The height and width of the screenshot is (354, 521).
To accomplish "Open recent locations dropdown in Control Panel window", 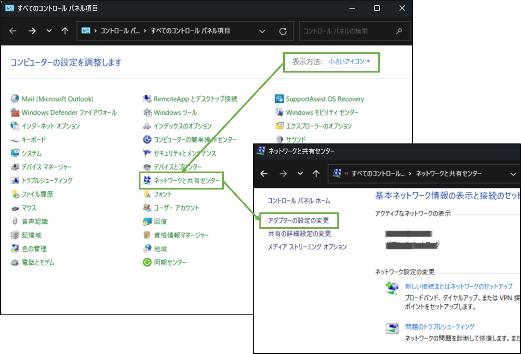I will [49, 31].
